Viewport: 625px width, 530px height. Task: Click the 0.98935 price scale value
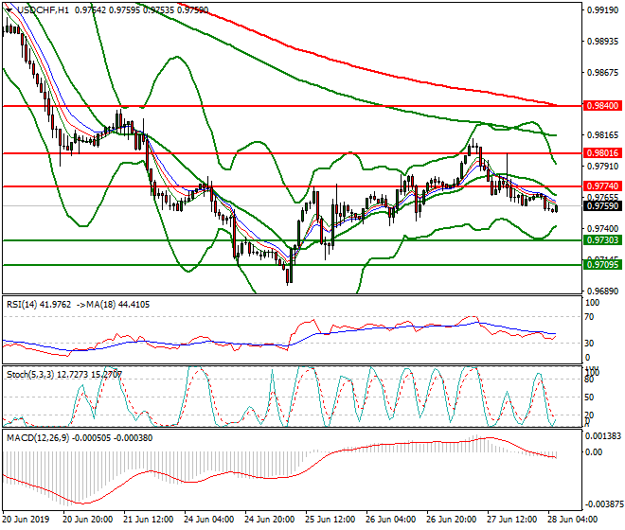[602, 42]
